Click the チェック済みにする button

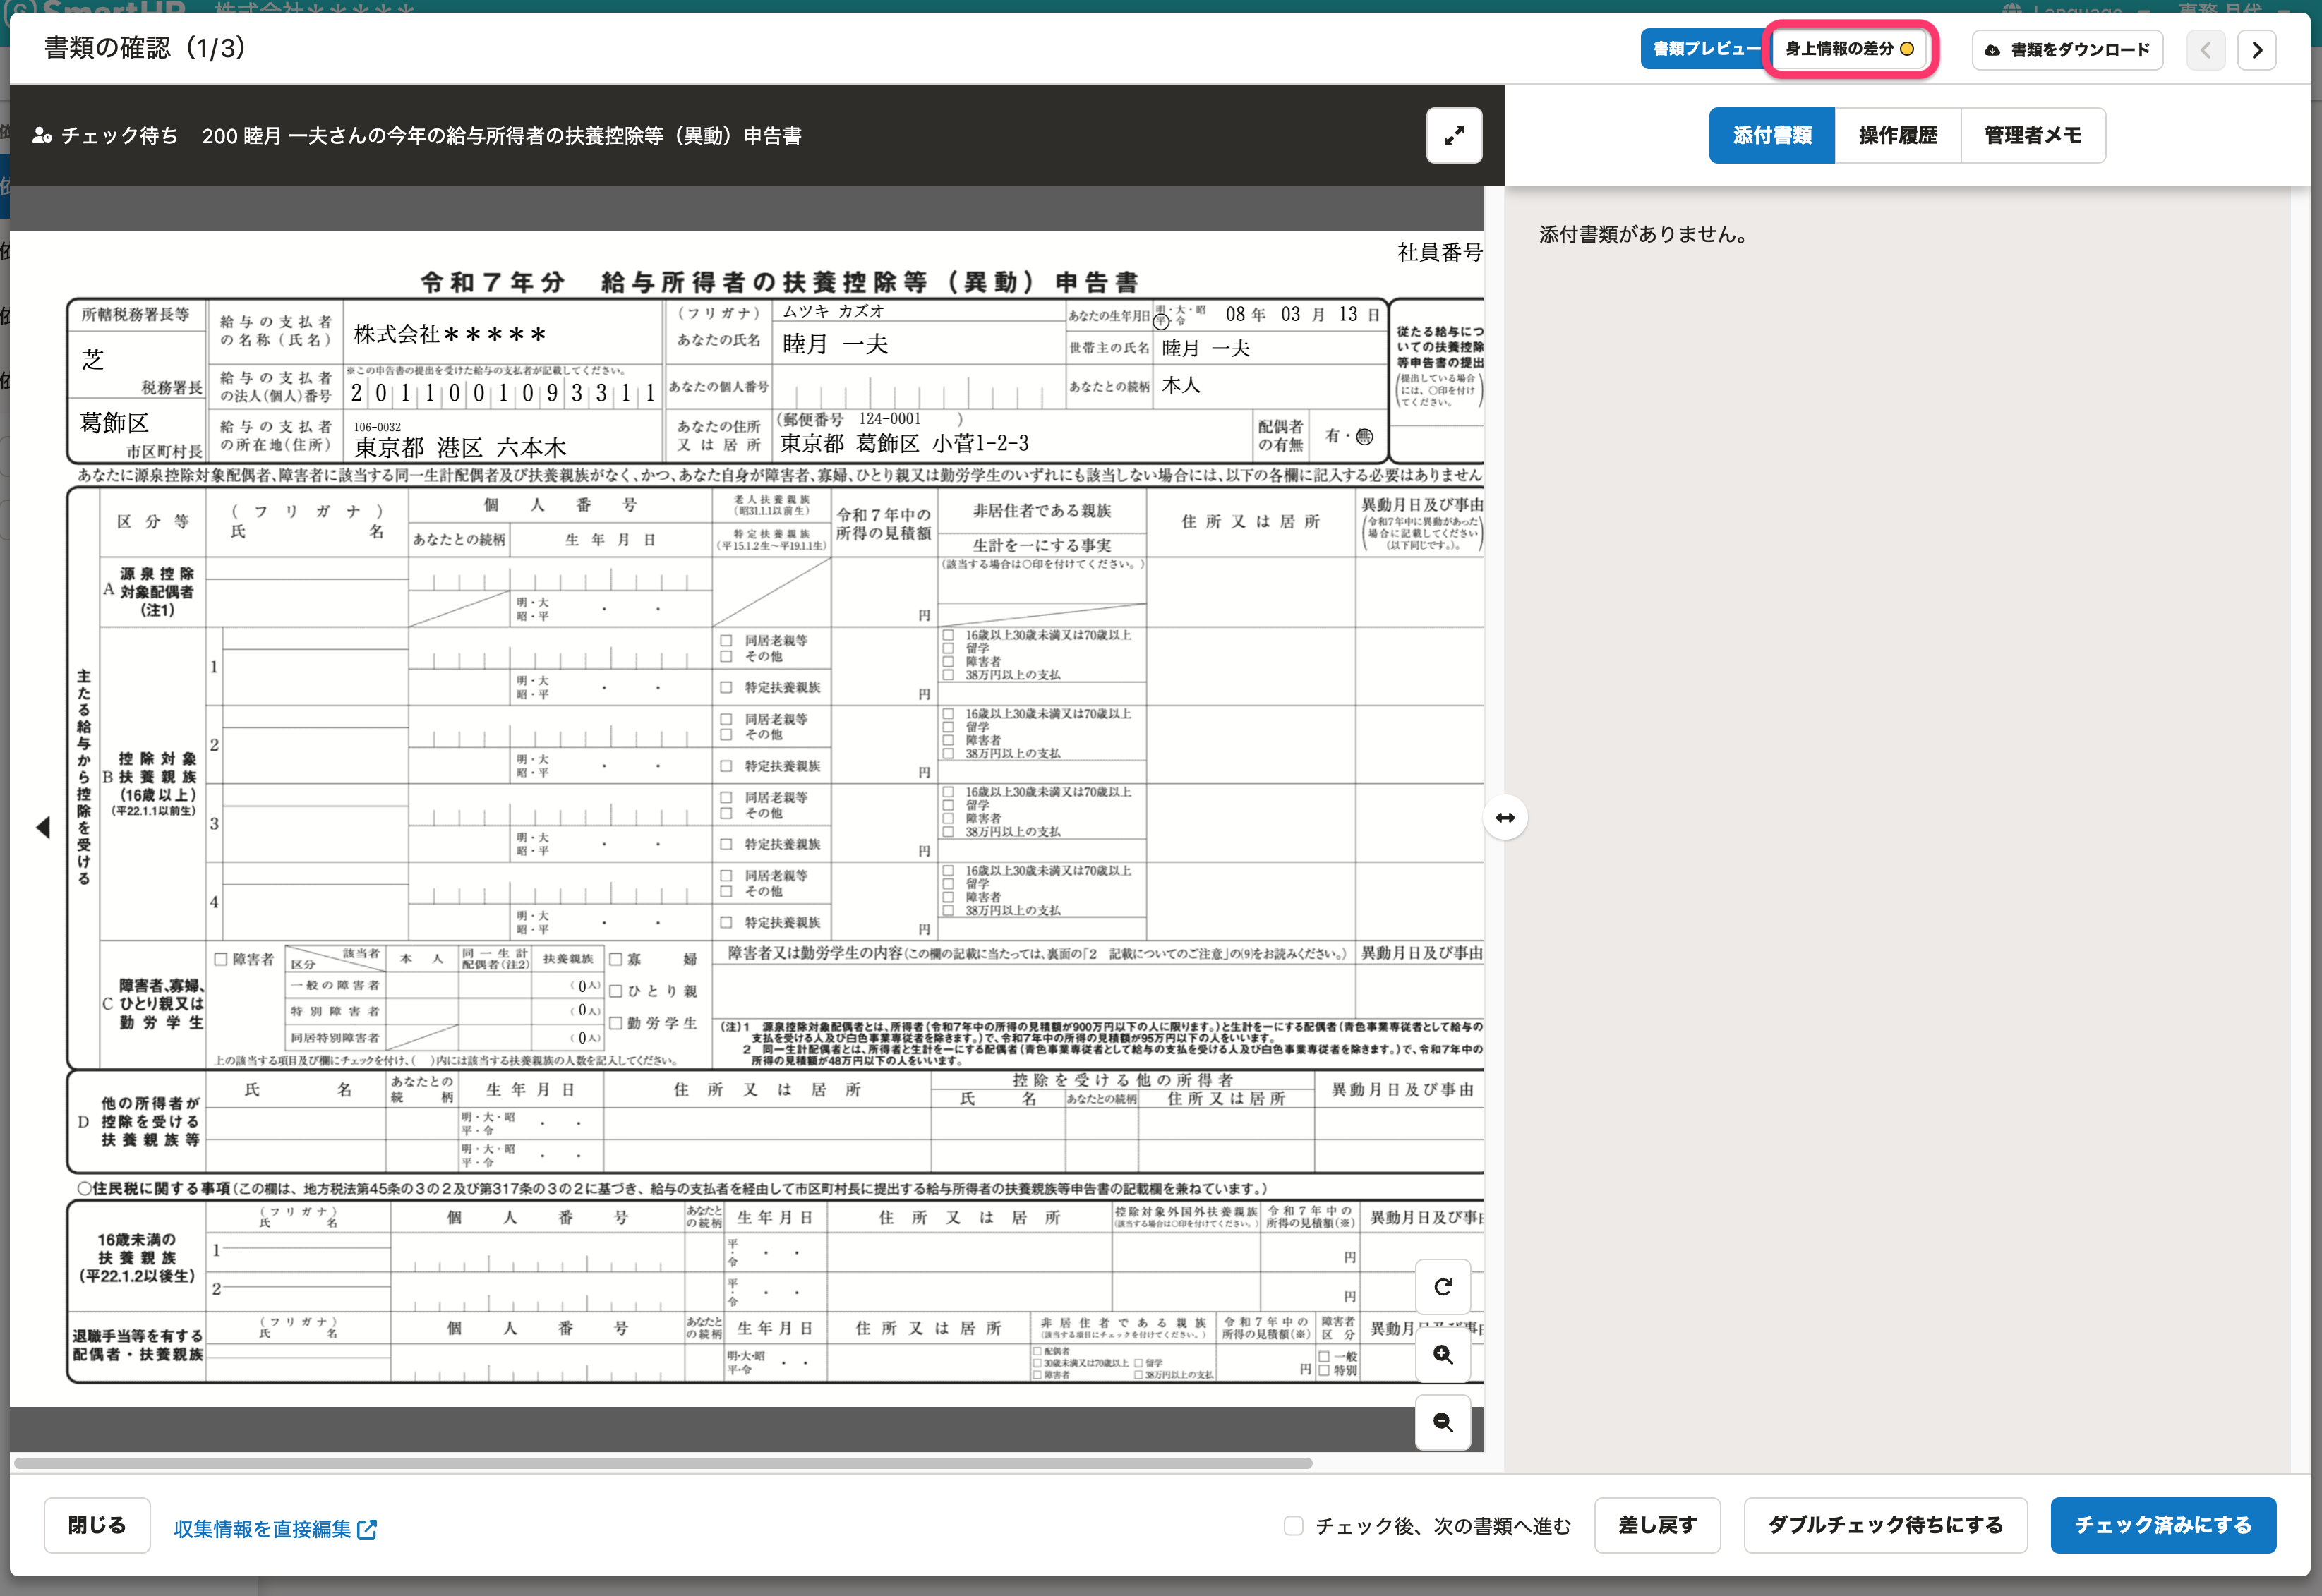coord(2162,1525)
